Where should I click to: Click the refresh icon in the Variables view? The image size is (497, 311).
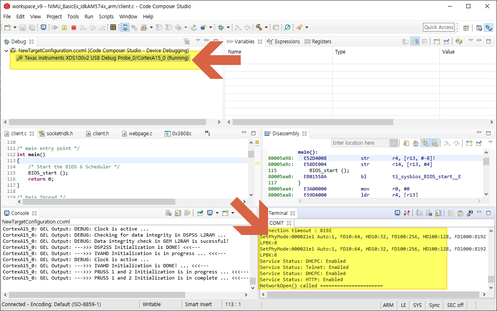point(459,41)
